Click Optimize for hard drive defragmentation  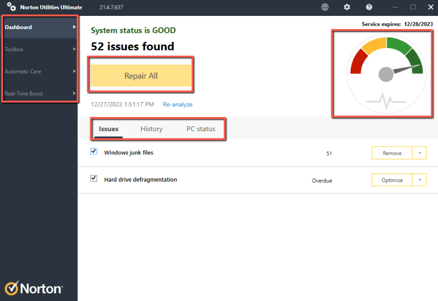point(392,180)
